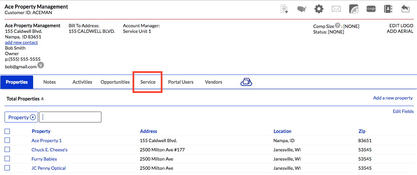Click Customer ID: ACEMAN text
Image resolution: width=417 pixels, height=175 pixels.
(28, 12)
